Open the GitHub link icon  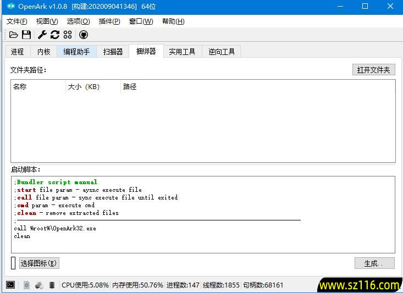point(84,35)
